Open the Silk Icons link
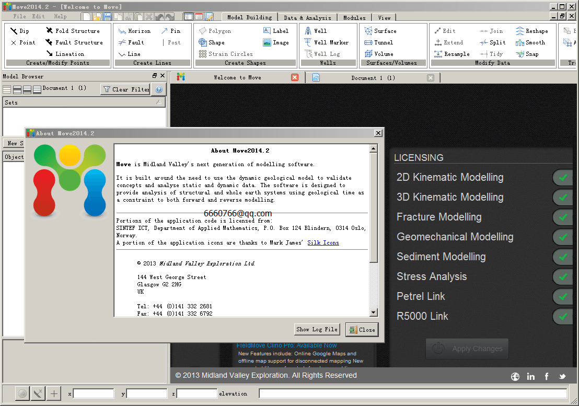This screenshot has width=579, height=406. (x=323, y=242)
